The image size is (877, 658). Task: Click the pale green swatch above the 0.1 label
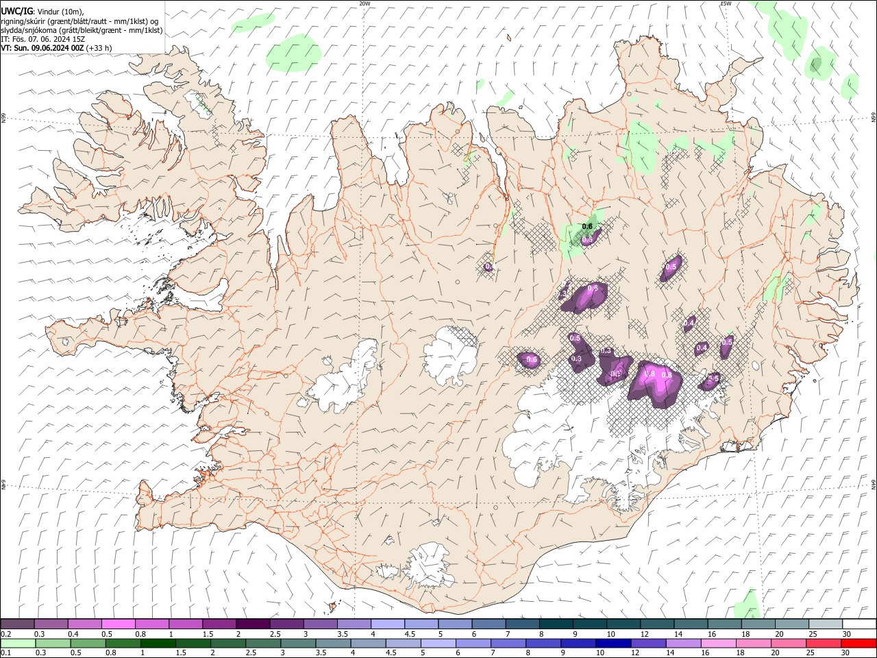(x=18, y=643)
